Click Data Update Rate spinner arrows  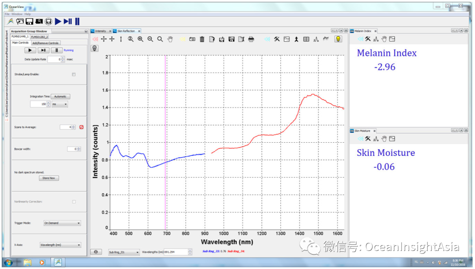tap(63, 59)
